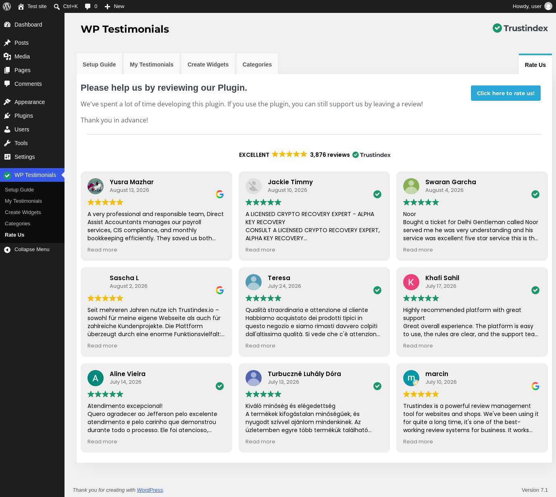Image resolution: width=556 pixels, height=497 pixels.
Task: Click the user avatar in admin bar
Action: [x=548, y=6]
